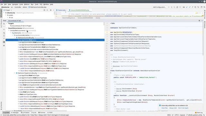Open the Event Log
The height and width of the screenshot is (116, 206).
pos(199,112)
